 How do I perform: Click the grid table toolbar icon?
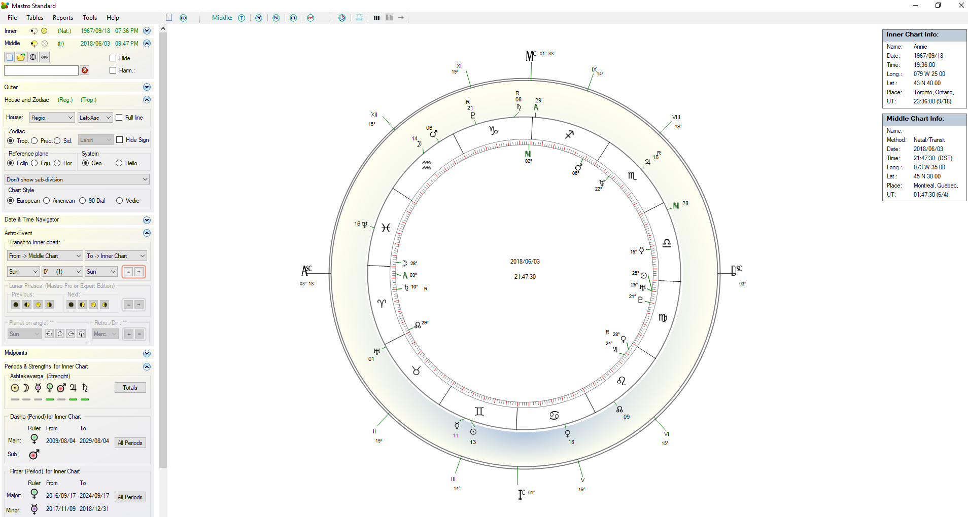click(x=376, y=18)
